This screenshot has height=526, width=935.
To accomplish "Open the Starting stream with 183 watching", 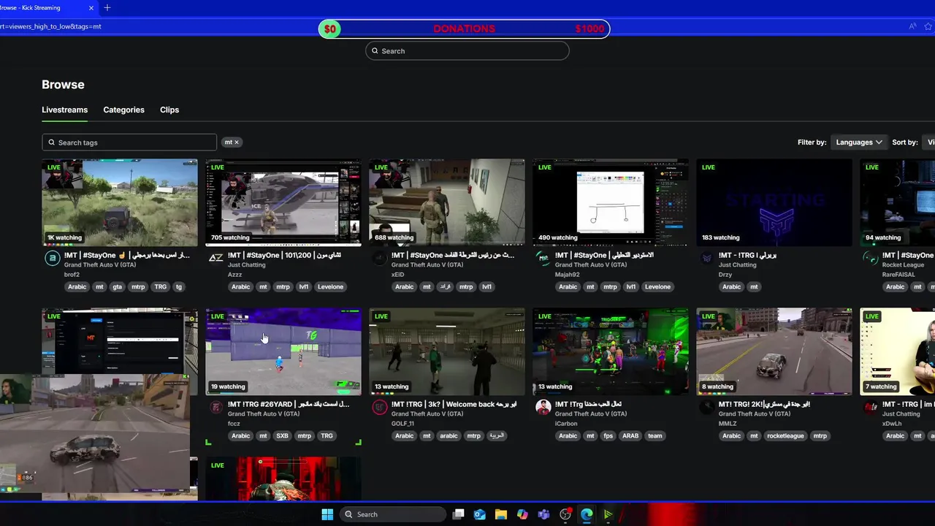I will 774,202.
